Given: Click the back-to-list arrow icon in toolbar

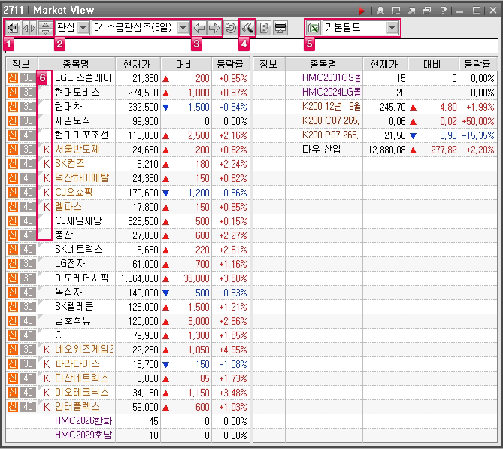Looking at the screenshot, I should (13, 28).
